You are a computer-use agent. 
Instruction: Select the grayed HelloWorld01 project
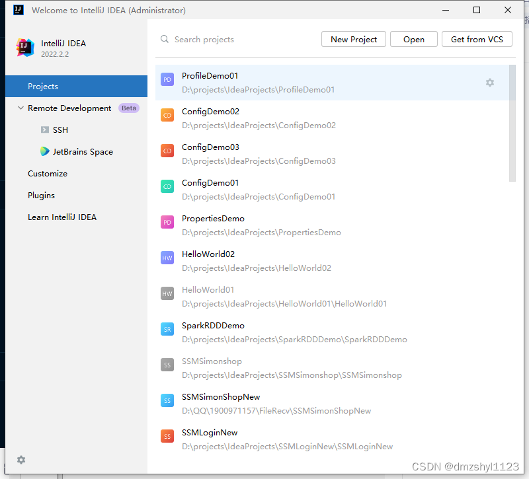point(332,297)
